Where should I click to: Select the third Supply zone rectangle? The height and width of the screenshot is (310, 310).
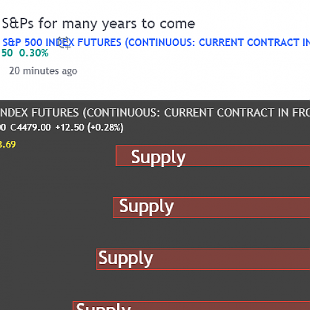203,259
